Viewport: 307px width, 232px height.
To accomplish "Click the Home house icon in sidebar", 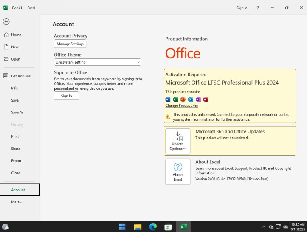I will [6, 35].
